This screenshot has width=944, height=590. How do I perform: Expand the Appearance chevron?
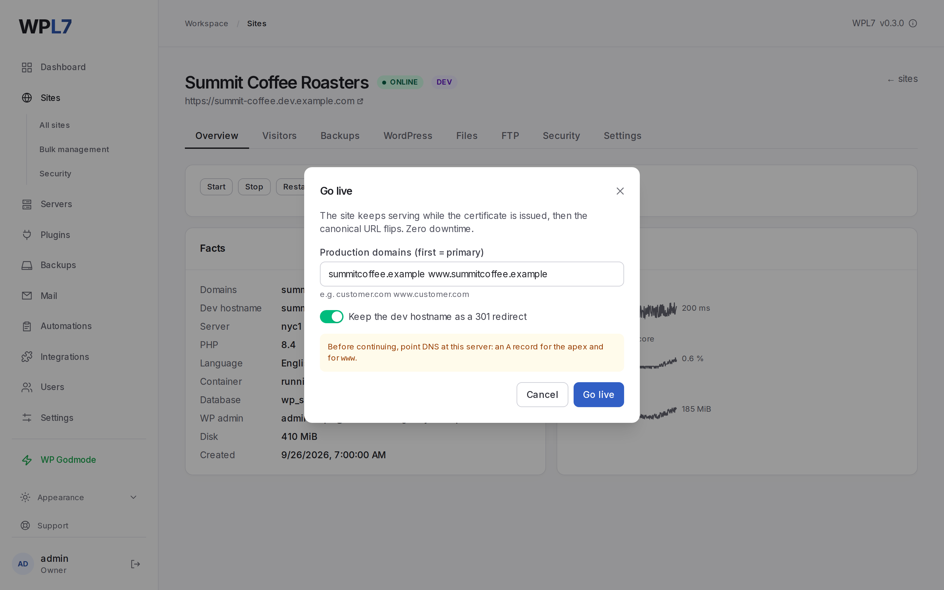(x=133, y=497)
